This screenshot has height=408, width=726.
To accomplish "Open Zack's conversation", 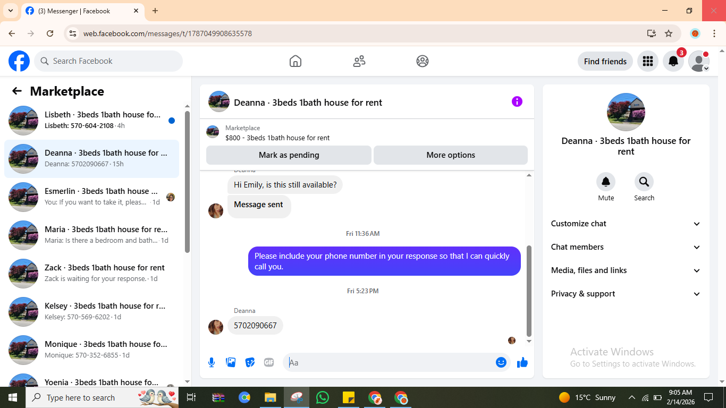I will point(92,274).
